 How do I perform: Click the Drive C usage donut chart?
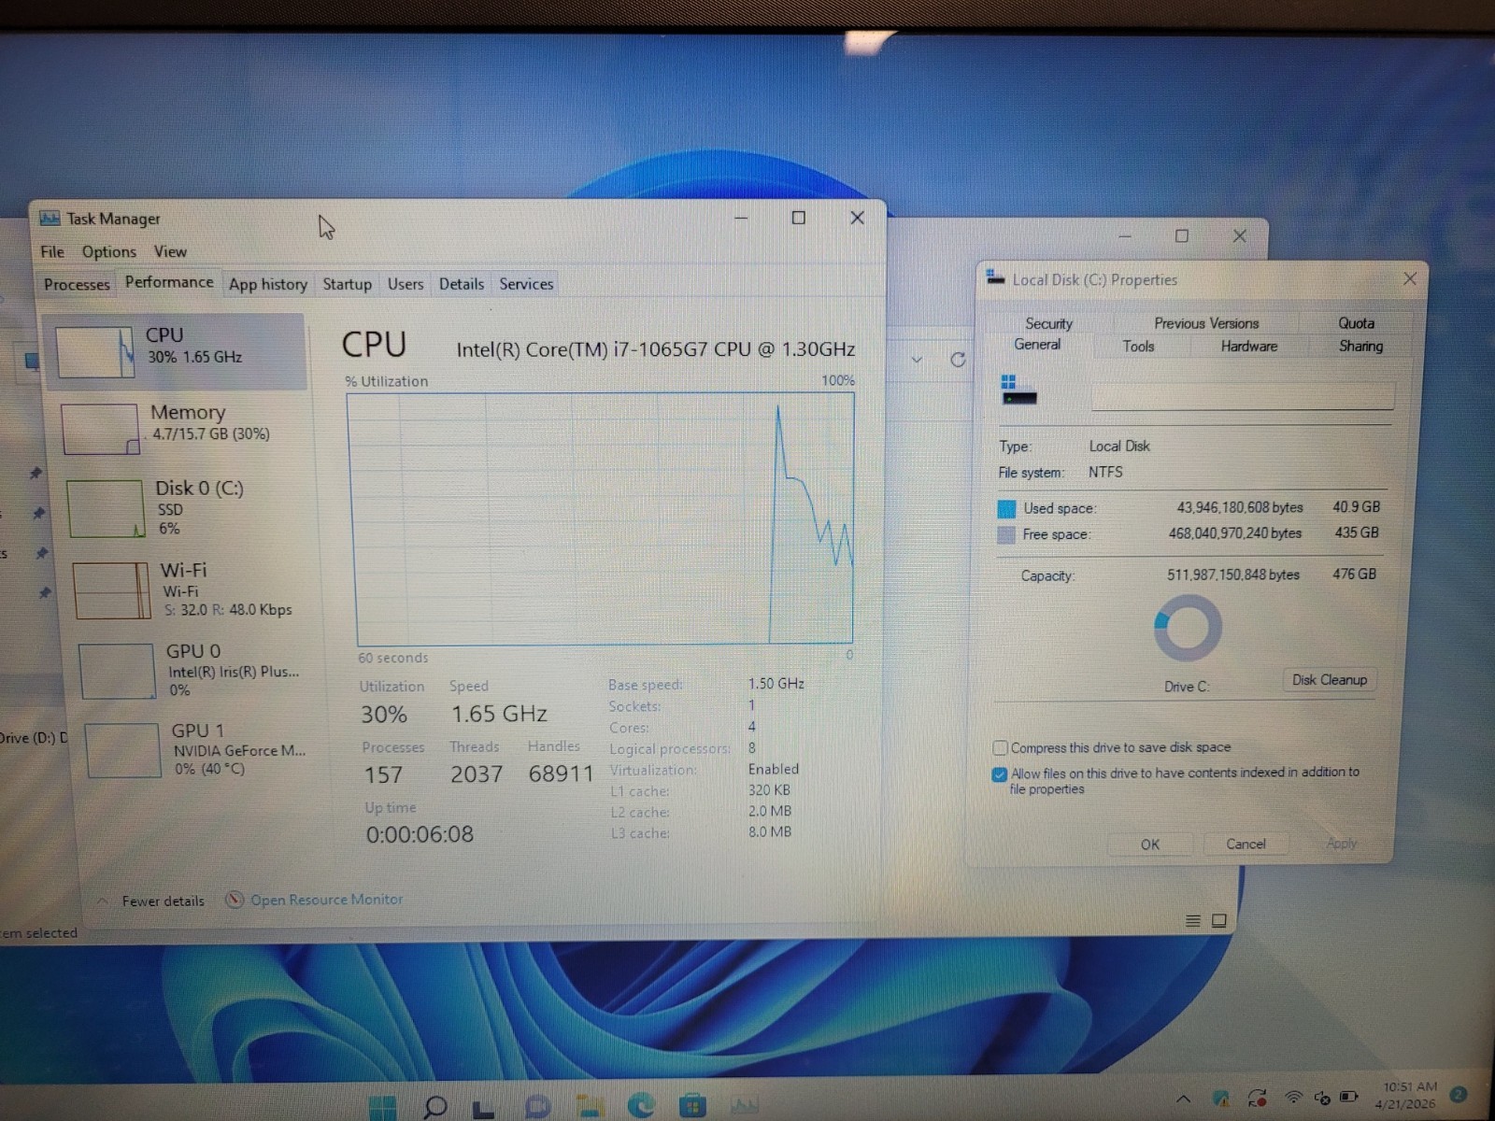click(1188, 628)
